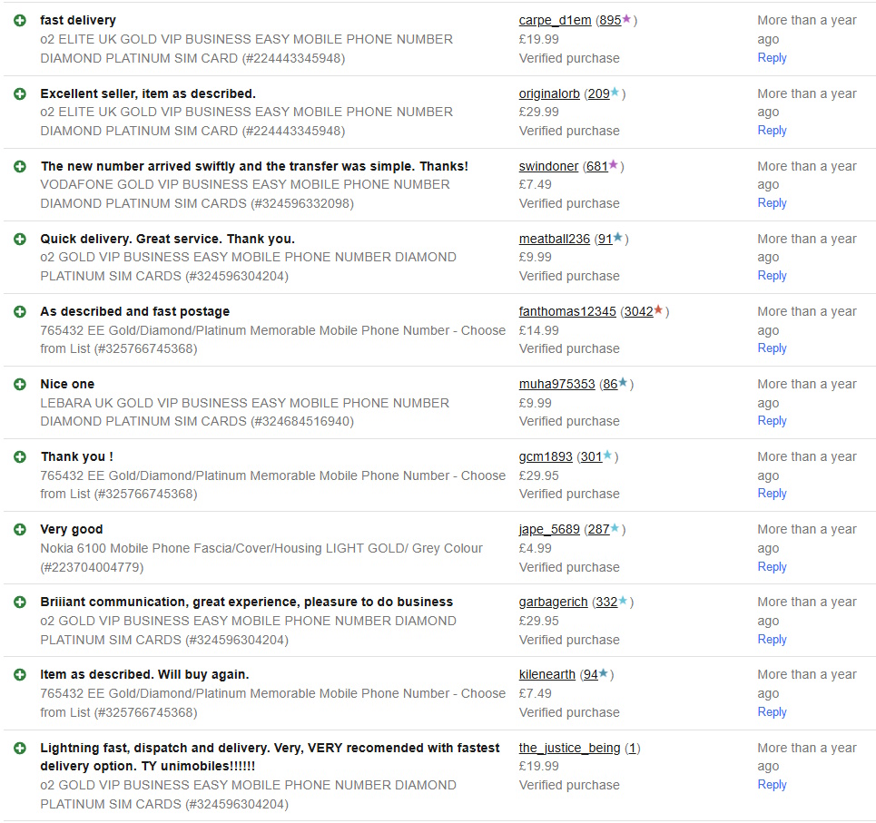
Task: Reply to kilenearth's feedback
Action: 772,711
